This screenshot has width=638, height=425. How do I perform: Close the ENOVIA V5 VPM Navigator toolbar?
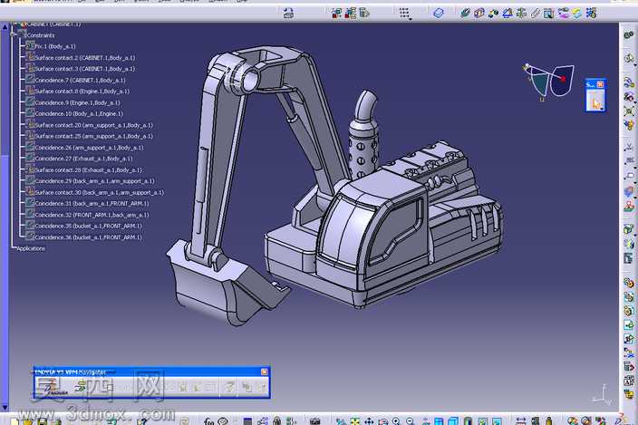264,372
